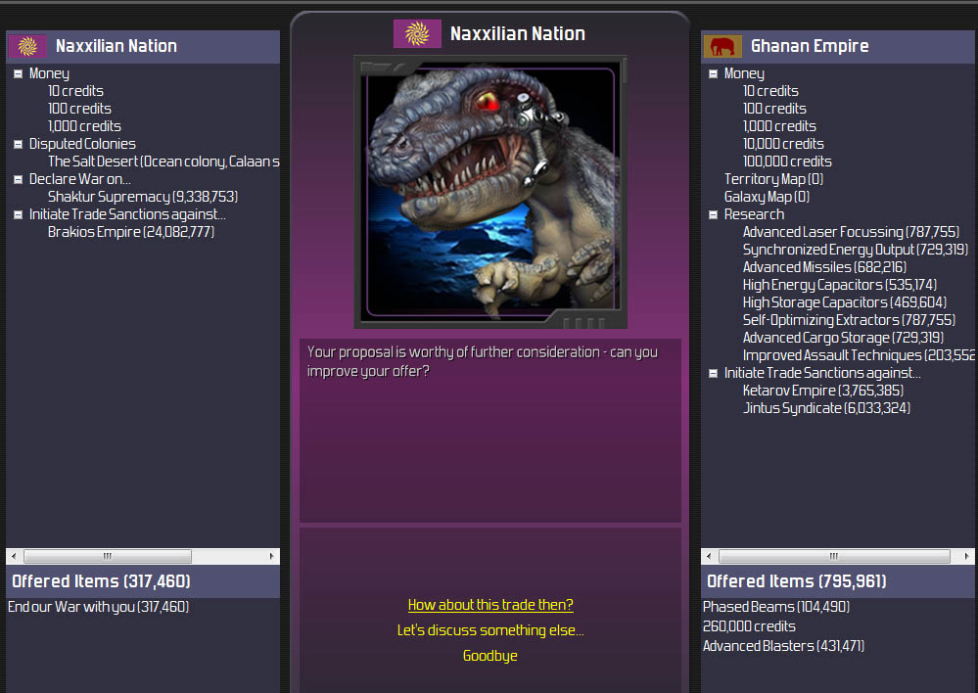This screenshot has height=693, width=978.
Task: Select High Storage Capacitors research
Action: 845,302
